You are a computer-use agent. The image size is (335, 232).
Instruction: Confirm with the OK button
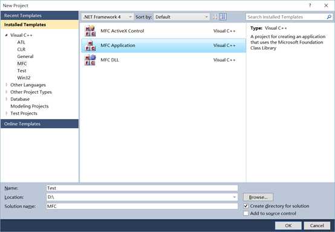[288, 225]
